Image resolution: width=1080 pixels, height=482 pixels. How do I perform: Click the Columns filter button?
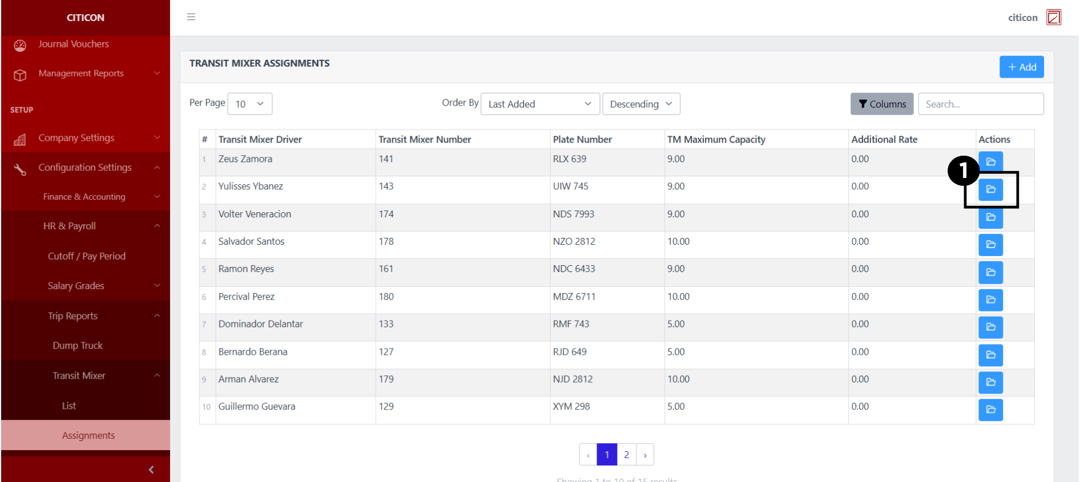tap(881, 104)
